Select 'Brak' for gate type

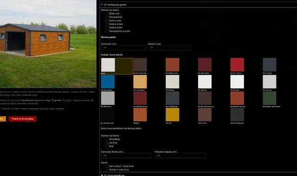(x=106, y=146)
